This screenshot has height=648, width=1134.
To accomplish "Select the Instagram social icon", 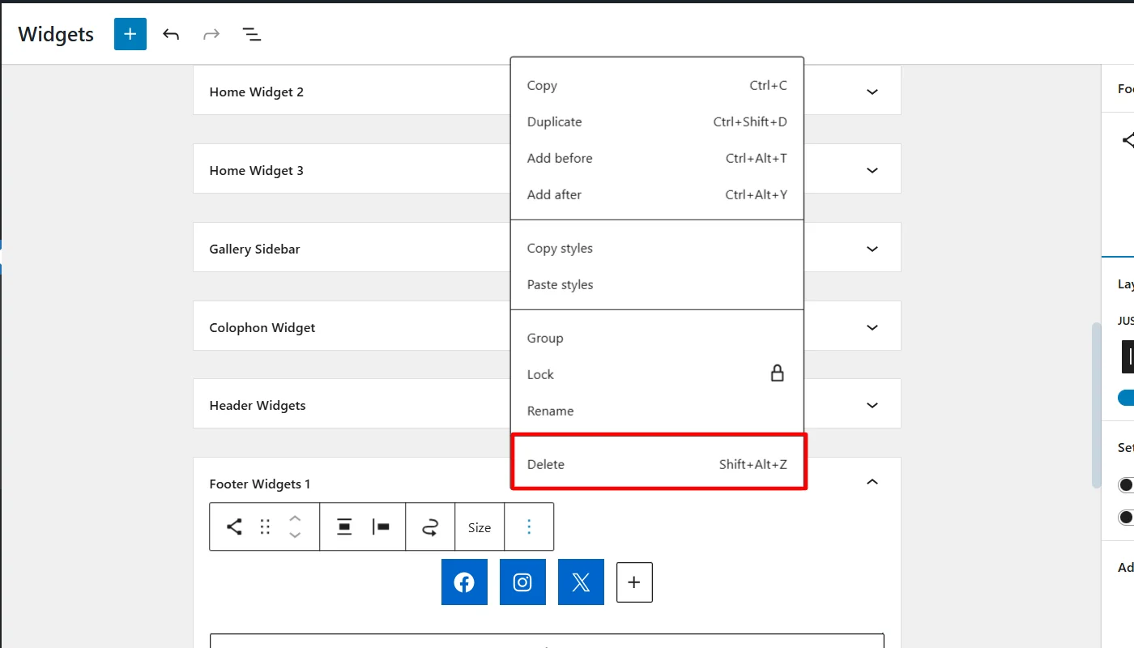I will 522,582.
